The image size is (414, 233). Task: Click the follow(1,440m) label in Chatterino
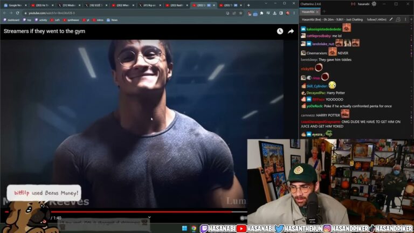click(x=376, y=19)
